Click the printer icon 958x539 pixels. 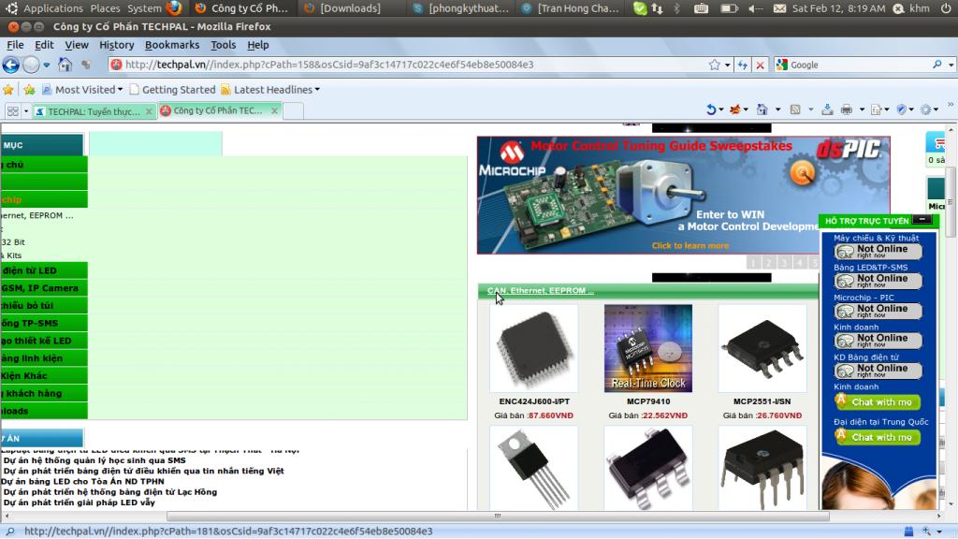point(846,109)
